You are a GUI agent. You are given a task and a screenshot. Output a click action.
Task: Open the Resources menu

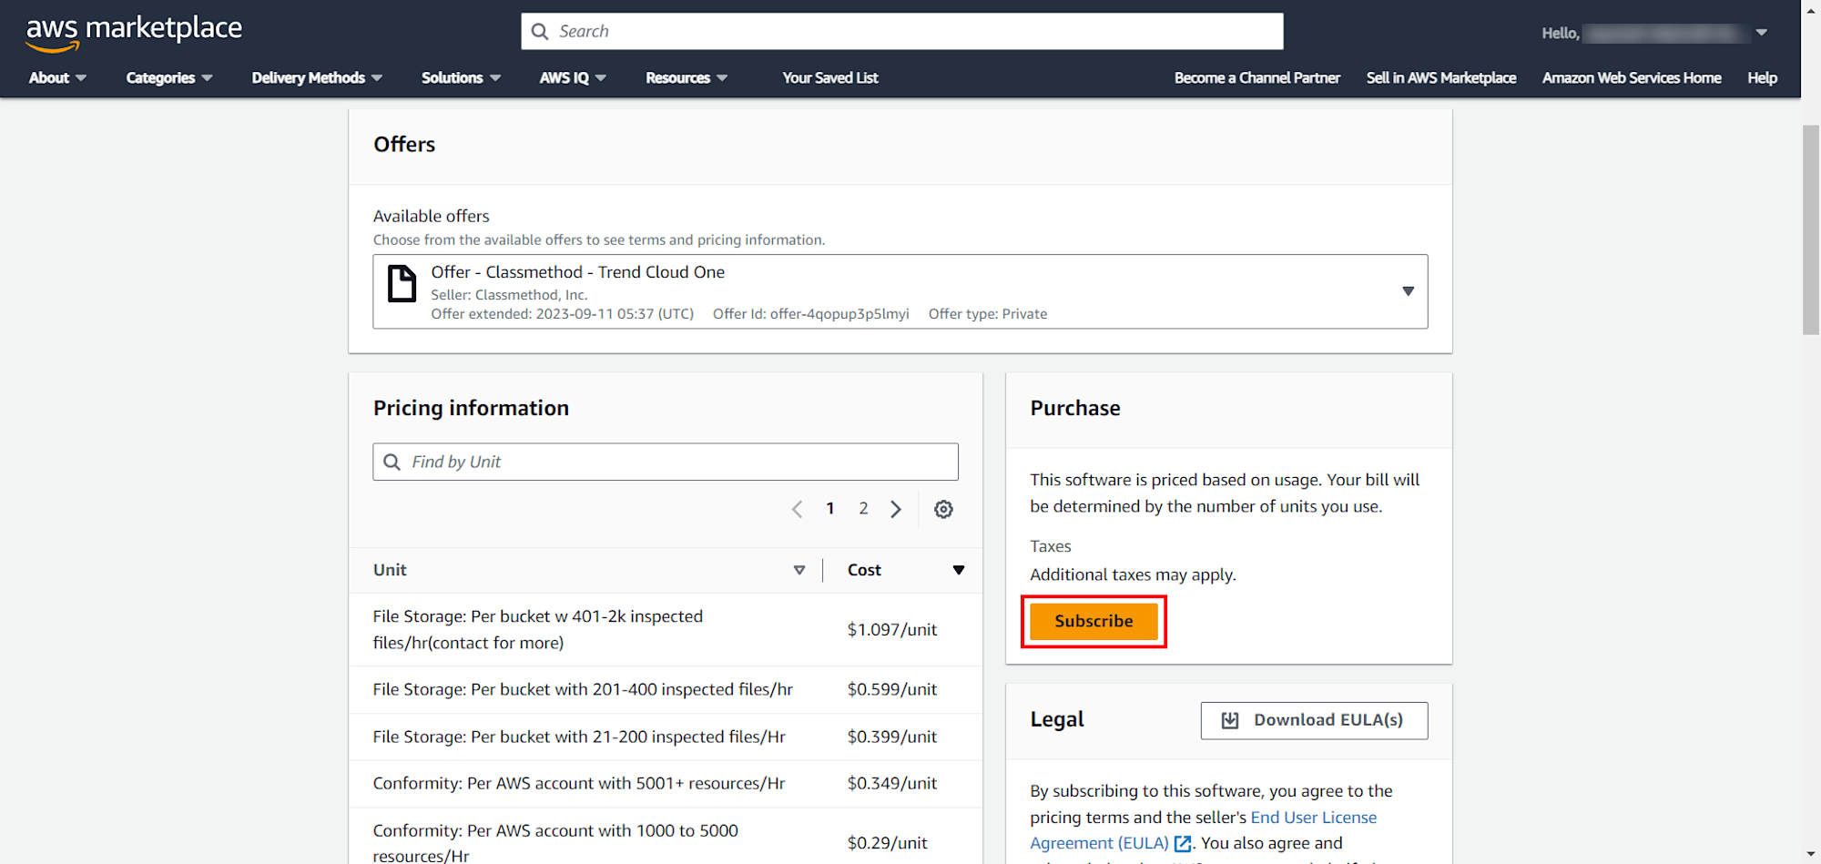point(687,78)
